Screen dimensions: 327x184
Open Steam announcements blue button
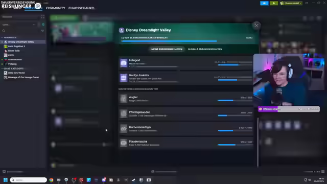coord(264,3)
